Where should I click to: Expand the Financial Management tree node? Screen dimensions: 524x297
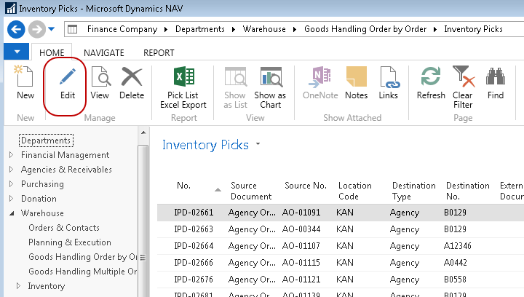tap(11, 155)
